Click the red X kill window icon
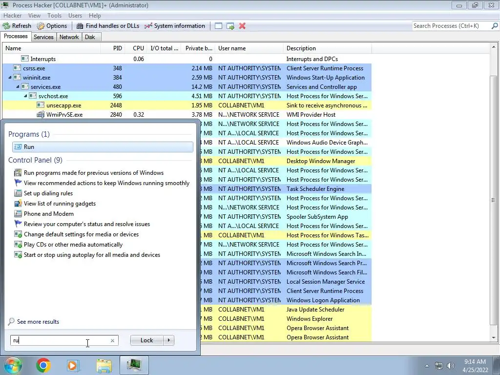 242,26
